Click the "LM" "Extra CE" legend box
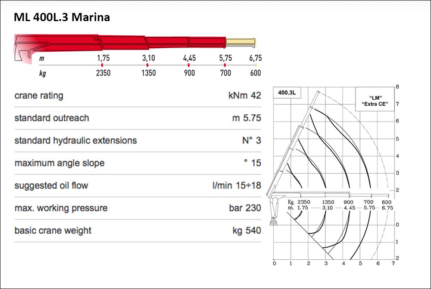This screenshot has height=289, width=431. (x=375, y=99)
